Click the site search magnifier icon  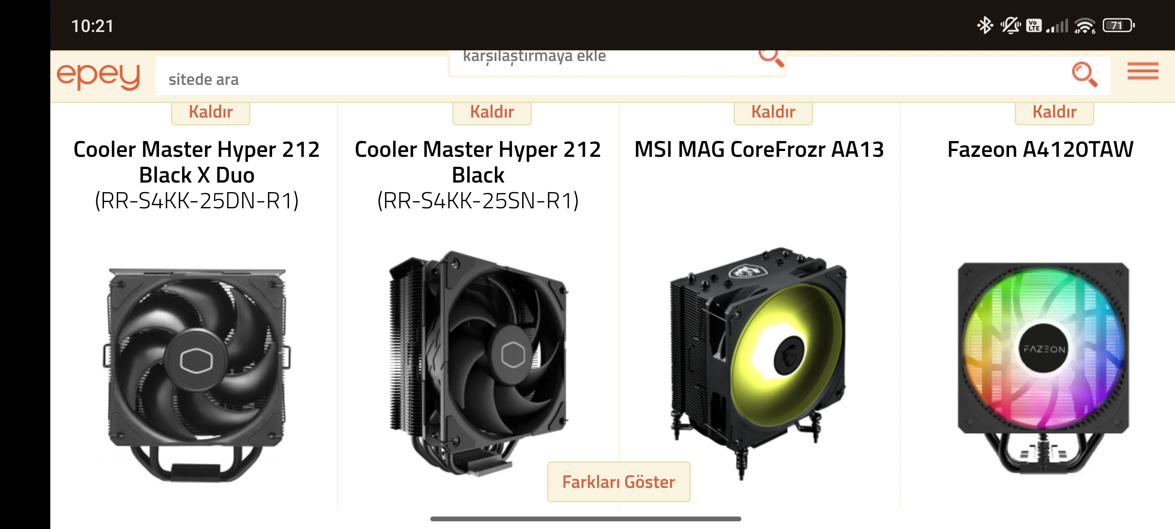(1084, 75)
